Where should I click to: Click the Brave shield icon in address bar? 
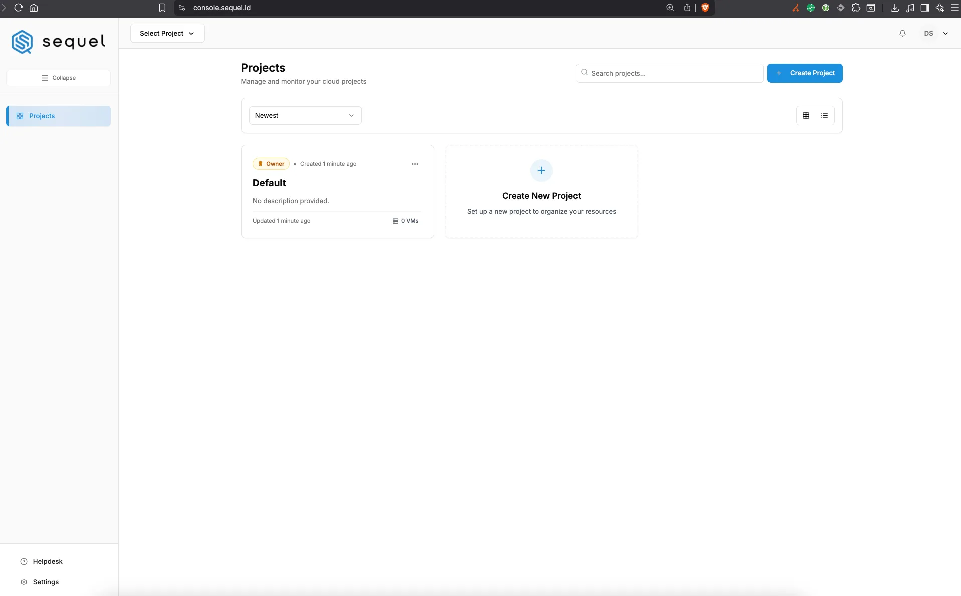coord(705,8)
